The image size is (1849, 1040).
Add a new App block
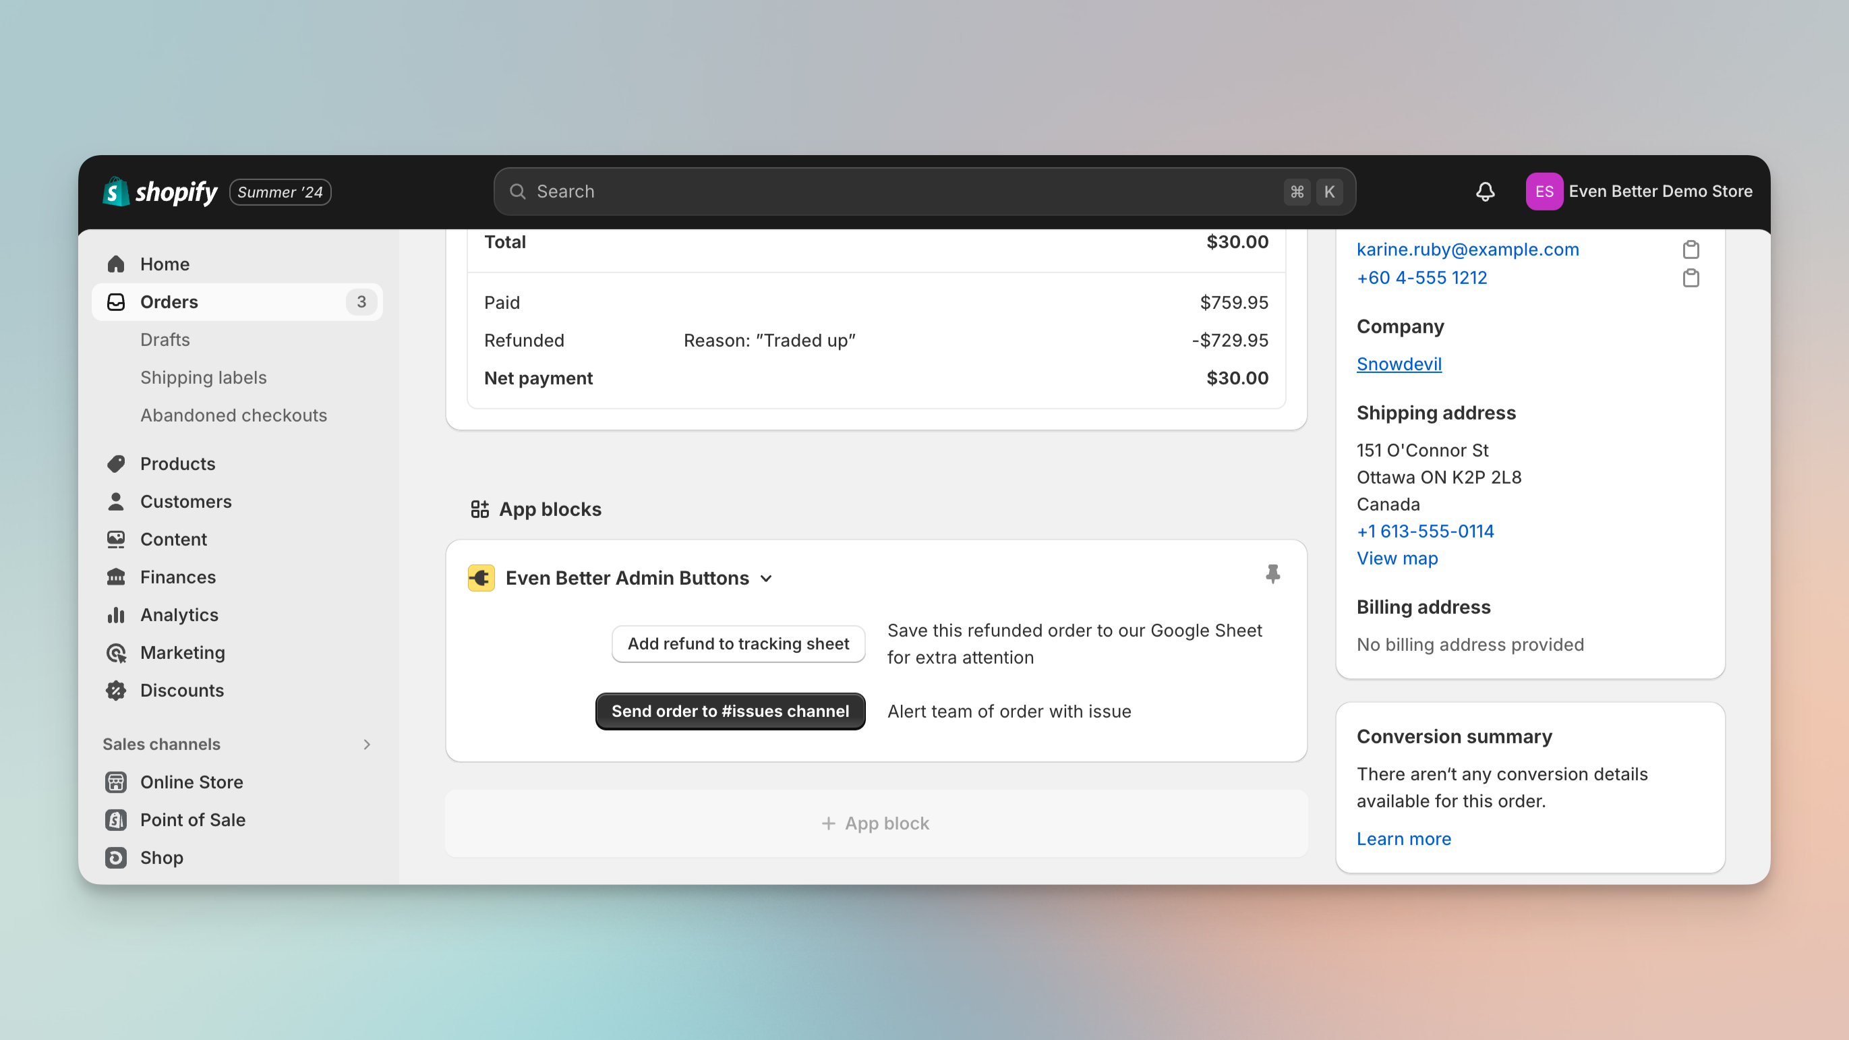tap(876, 824)
